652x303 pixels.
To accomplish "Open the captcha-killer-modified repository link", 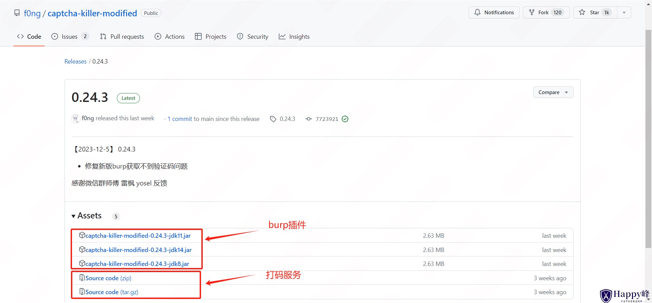I will click(92, 13).
